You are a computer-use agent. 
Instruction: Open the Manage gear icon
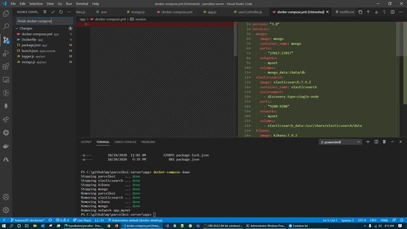click(6, 210)
